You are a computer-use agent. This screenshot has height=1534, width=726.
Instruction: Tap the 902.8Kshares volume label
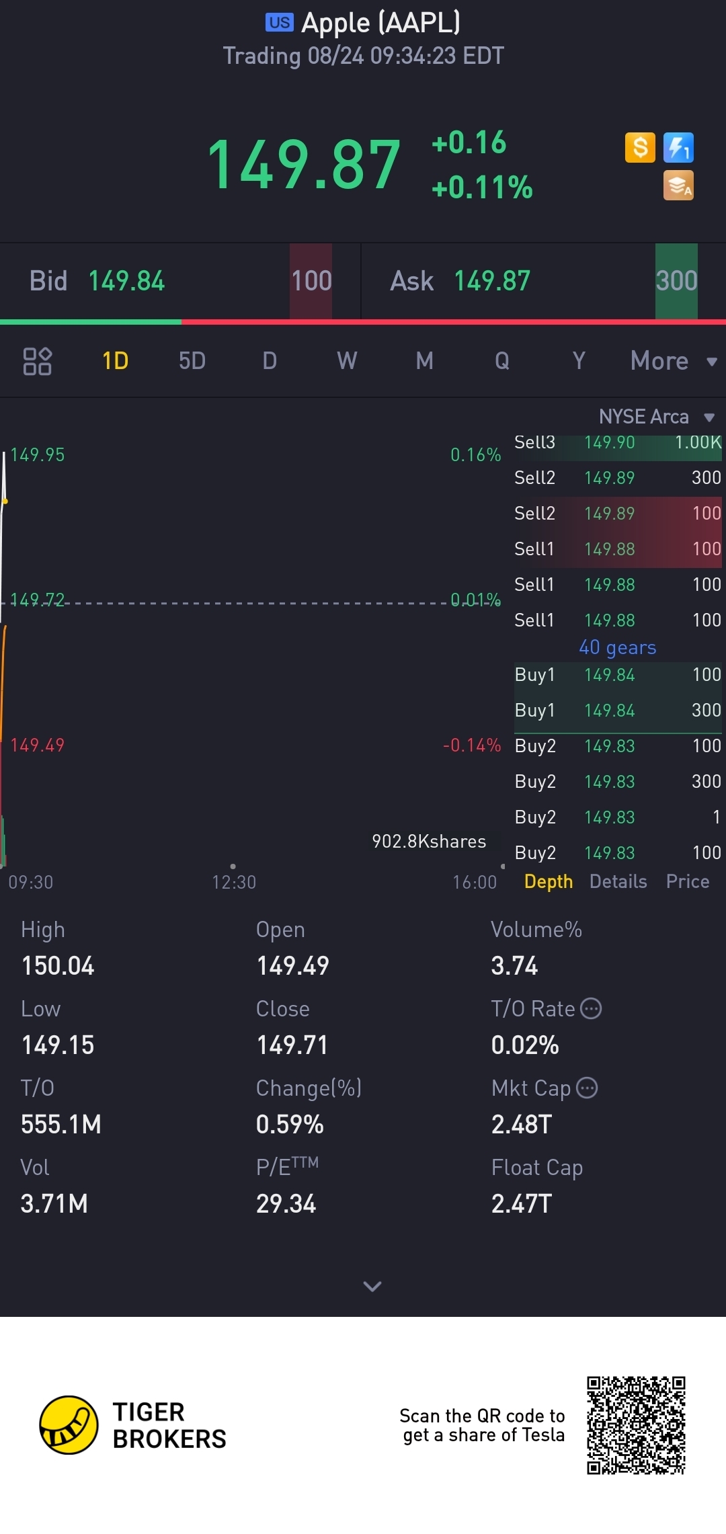(429, 842)
